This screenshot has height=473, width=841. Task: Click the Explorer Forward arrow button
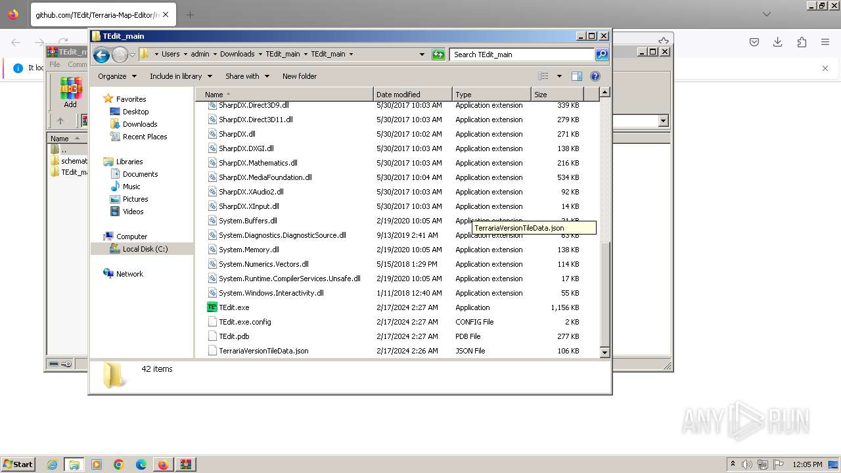point(120,55)
